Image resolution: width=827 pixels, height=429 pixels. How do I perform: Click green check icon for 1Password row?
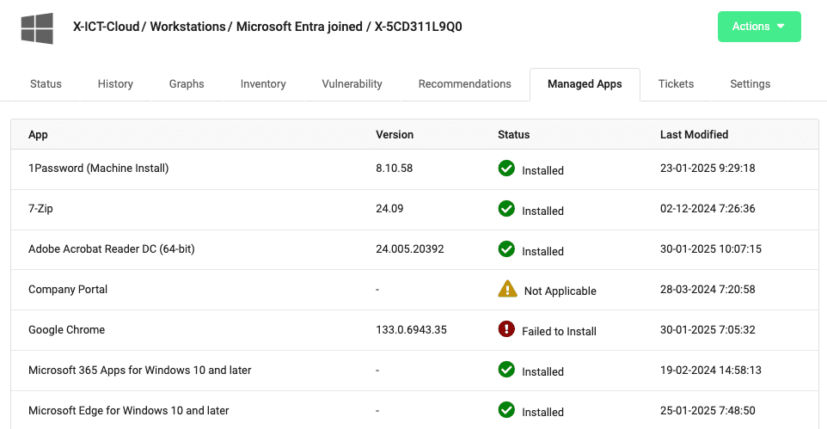[506, 169]
